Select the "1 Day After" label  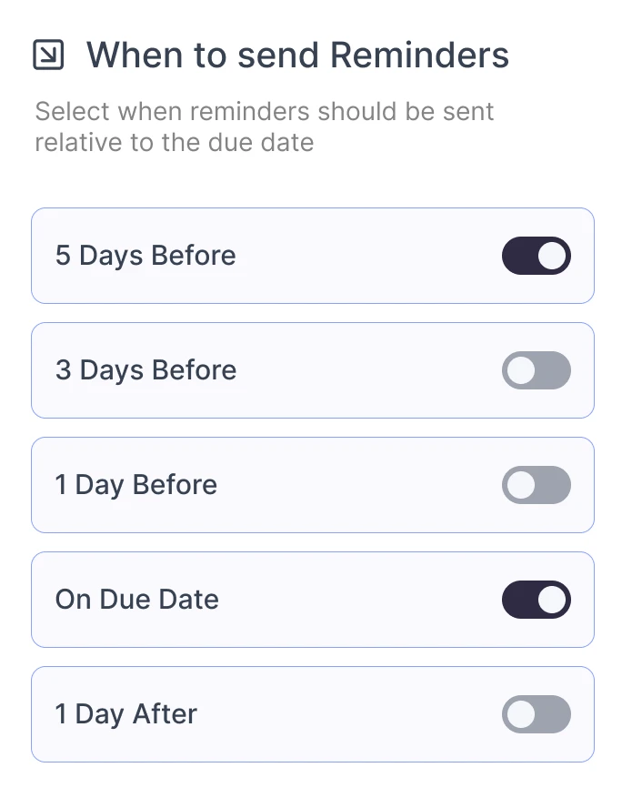(x=126, y=714)
